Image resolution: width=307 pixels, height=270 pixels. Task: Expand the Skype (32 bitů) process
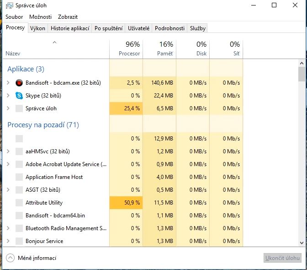(8, 96)
